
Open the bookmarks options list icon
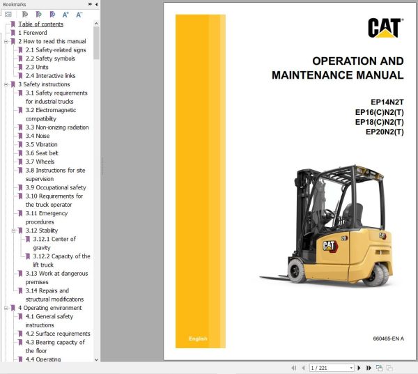point(8,15)
